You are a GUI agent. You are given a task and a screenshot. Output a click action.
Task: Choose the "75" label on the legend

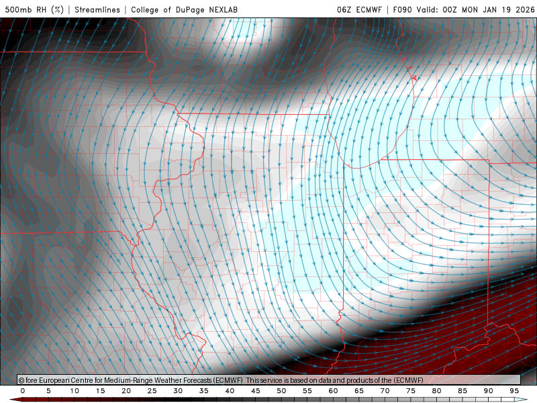pyautogui.click(x=411, y=391)
